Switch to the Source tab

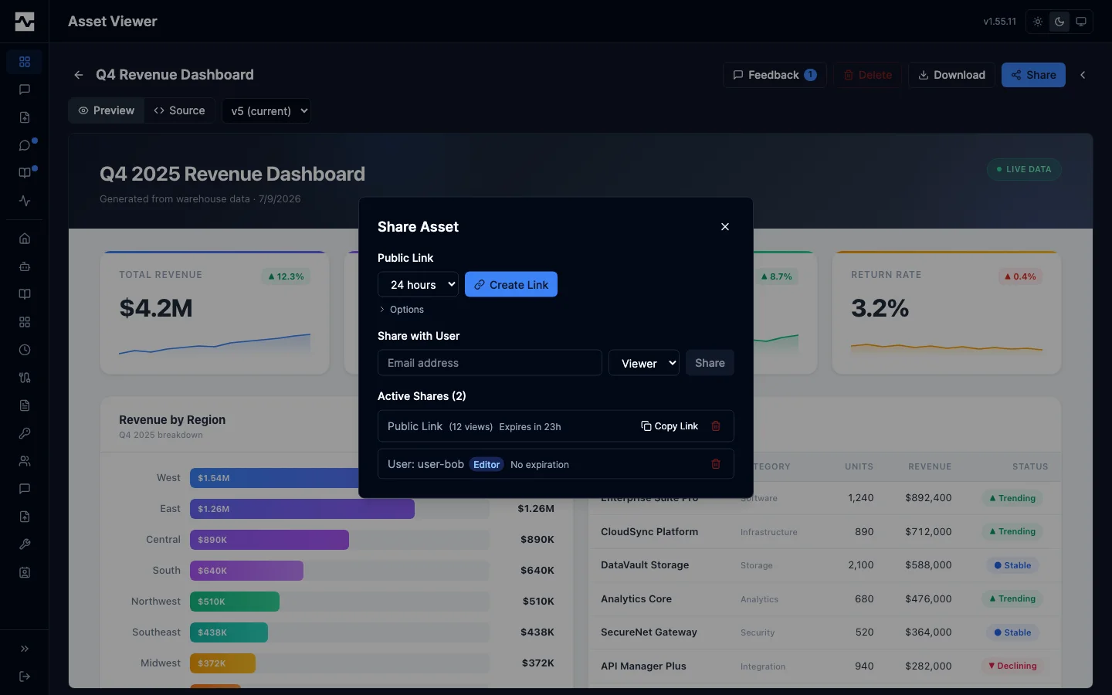(179, 110)
